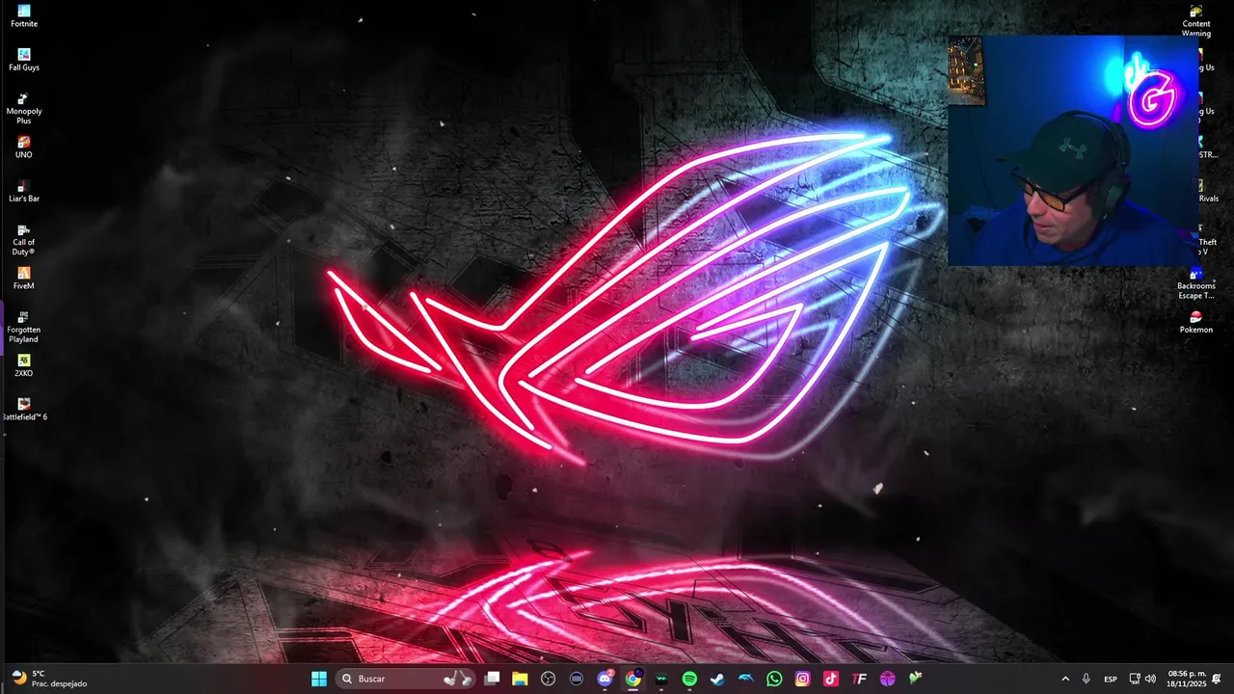Open the Fortnite desktop shortcut
The image size is (1234, 694).
(x=24, y=16)
